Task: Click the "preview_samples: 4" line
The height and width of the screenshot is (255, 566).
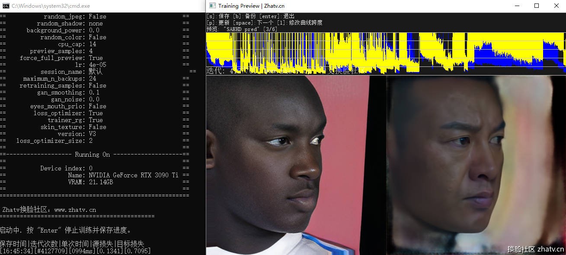Action: (61, 51)
